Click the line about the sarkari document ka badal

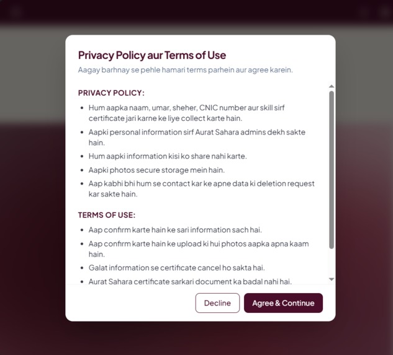tap(190, 282)
